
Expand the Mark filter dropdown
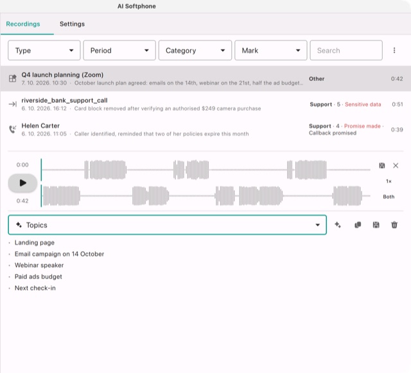(271, 50)
